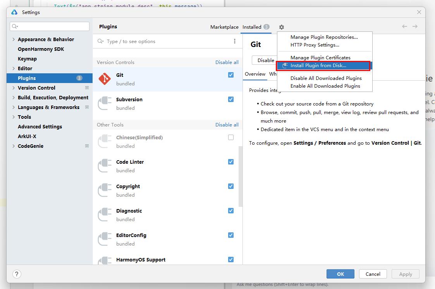Expand the Appearance & Behavior tree node
The image size is (435, 289).
(x=14, y=40)
